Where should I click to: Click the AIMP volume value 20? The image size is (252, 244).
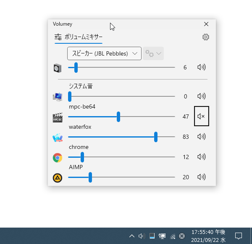[186, 177]
